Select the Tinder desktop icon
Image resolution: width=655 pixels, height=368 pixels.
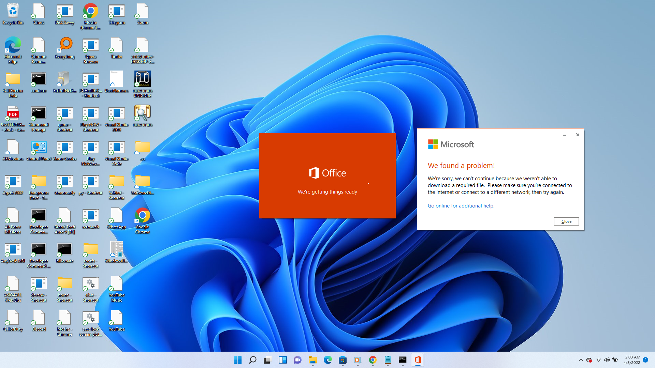coord(117,48)
